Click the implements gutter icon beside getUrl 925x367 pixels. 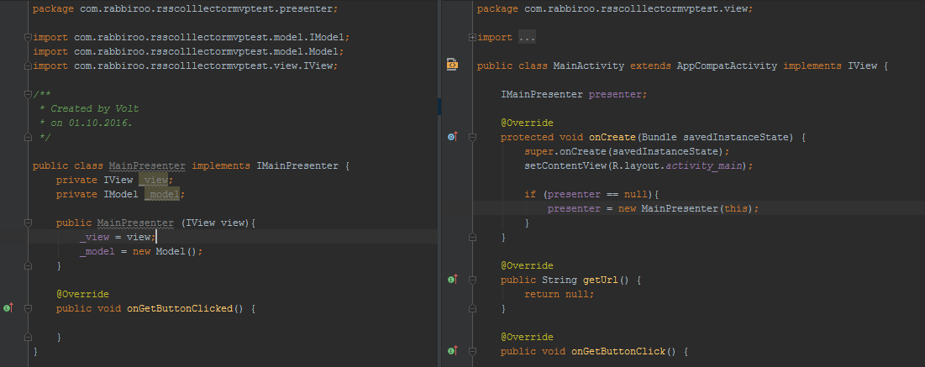[453, 279]
